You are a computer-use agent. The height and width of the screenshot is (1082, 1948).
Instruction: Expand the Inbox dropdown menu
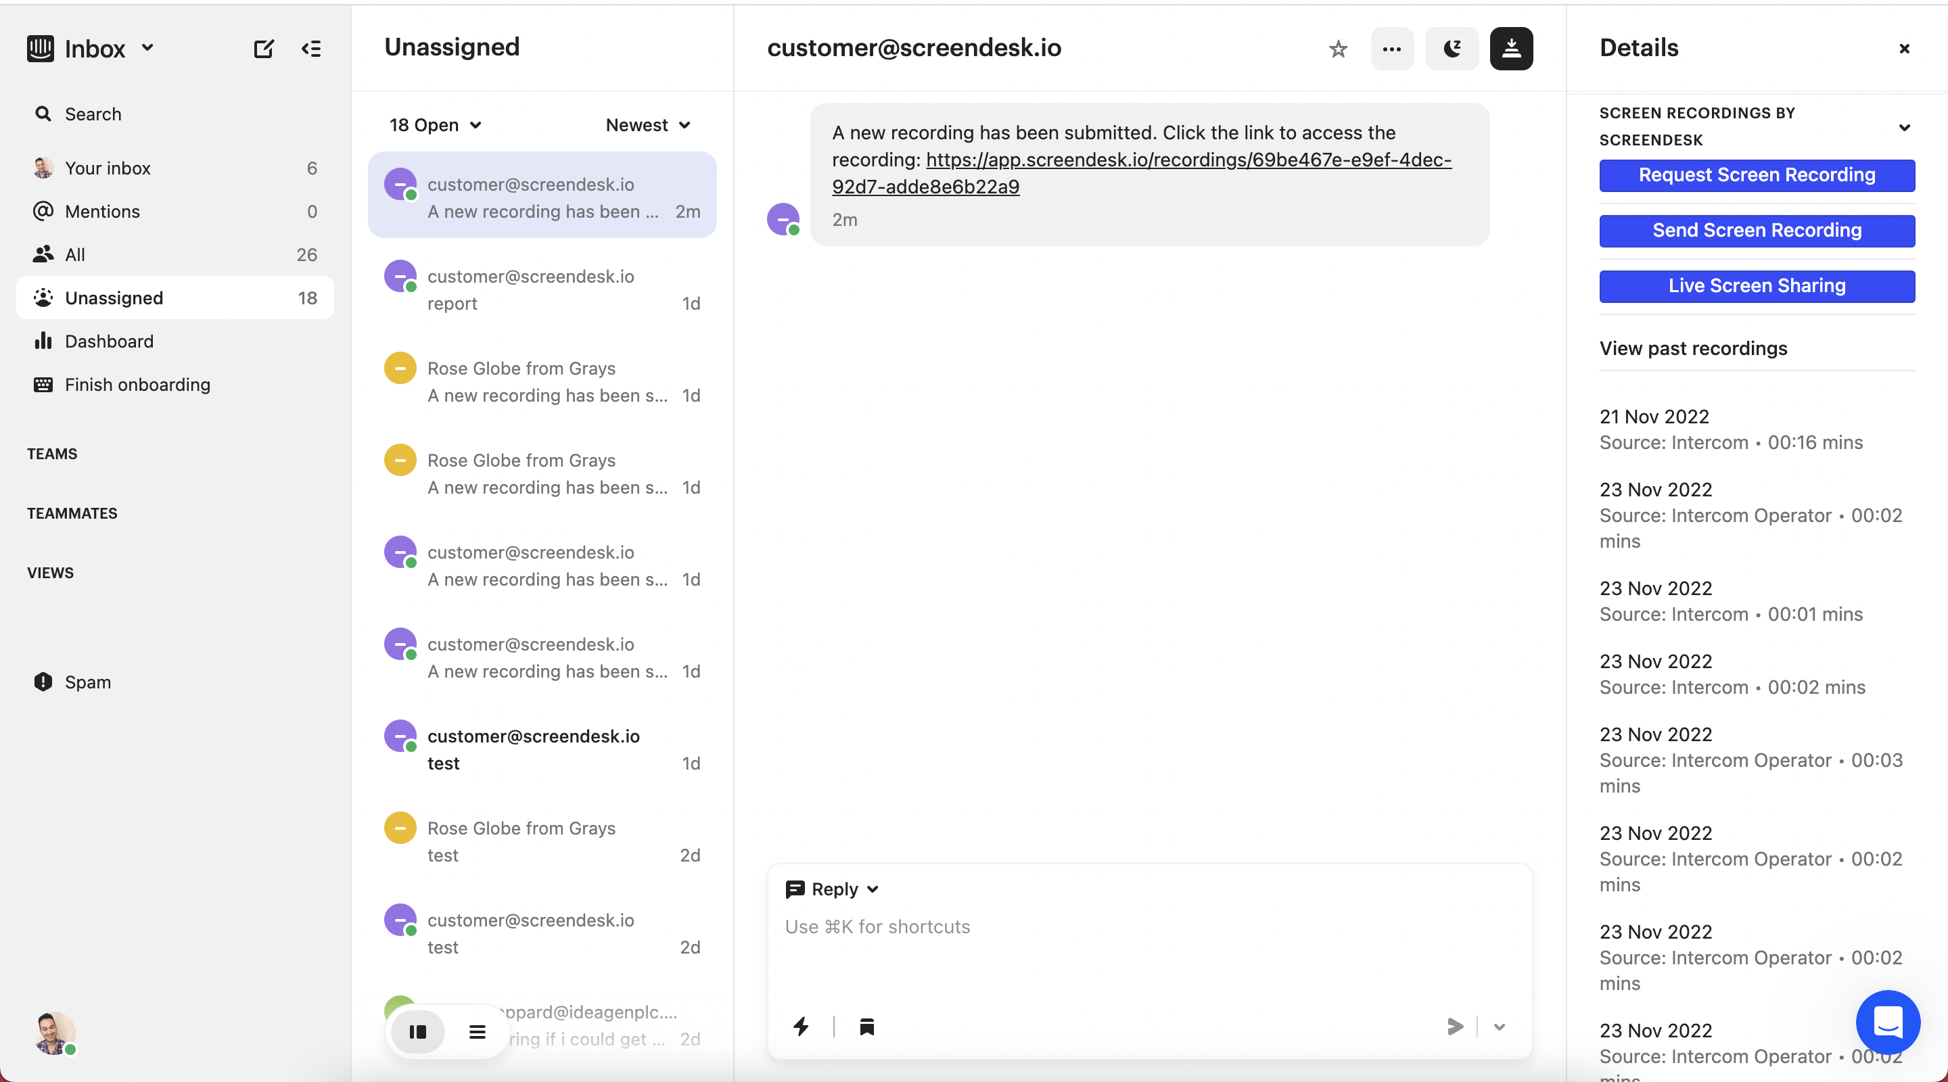pyautogui.click(x=147, y=47)
